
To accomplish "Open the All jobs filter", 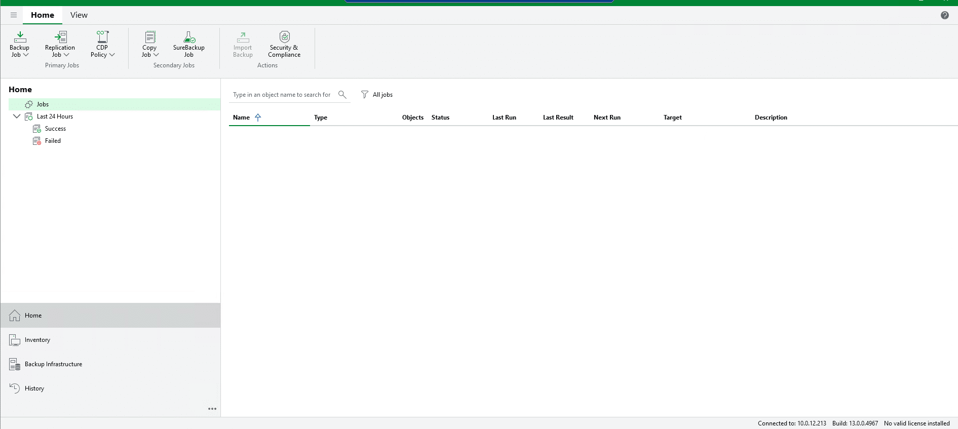I will pyautogui.click(x=377, y=95).
